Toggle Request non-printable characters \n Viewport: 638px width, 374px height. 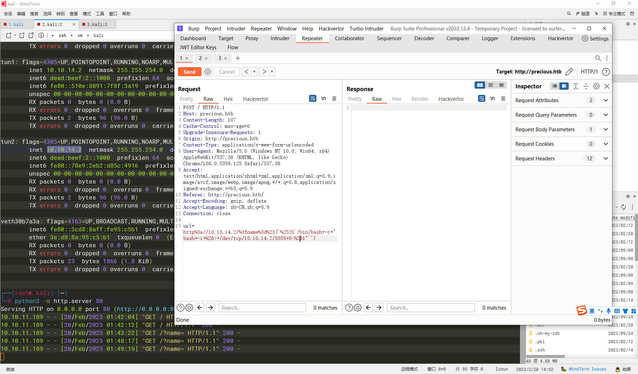pos(323,99)
